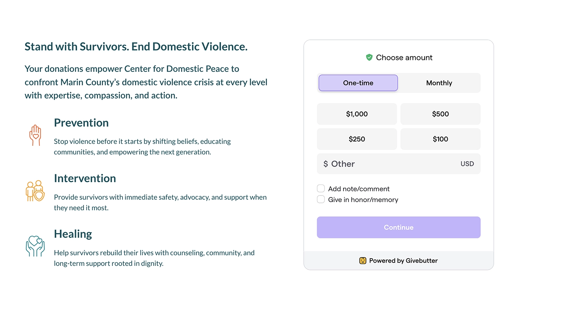Select the $100 donation option
This screenshot has width=562, height=316.
[x=440, y=139]
